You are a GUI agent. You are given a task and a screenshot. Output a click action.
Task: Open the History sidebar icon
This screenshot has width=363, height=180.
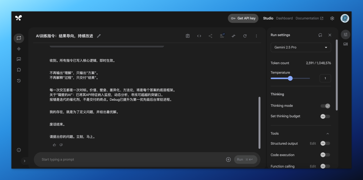(19, 81)
